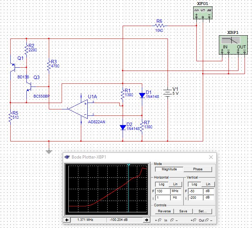
Task: Edit Horizontal initial value 1
Action: 163,198
